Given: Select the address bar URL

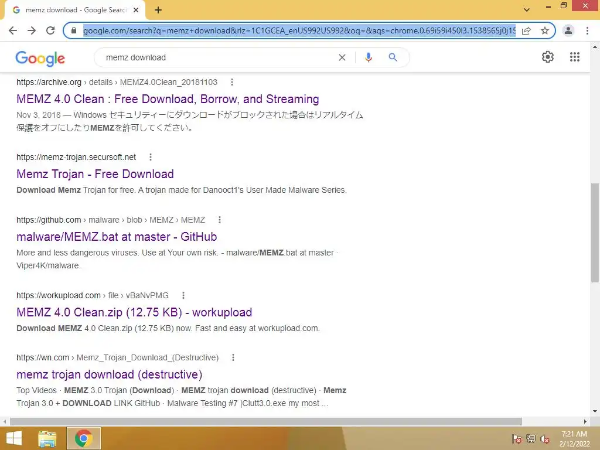Looking at the screenshot, I should [x=299, y=30].
